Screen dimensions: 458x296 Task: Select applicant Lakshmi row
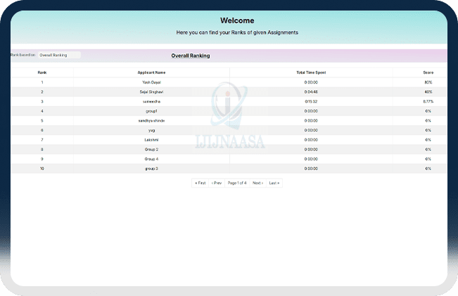151,140
